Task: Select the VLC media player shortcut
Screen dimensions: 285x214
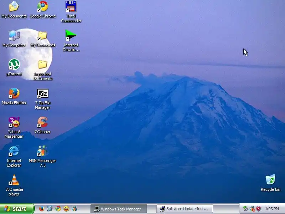Action: tap(14, 185)
